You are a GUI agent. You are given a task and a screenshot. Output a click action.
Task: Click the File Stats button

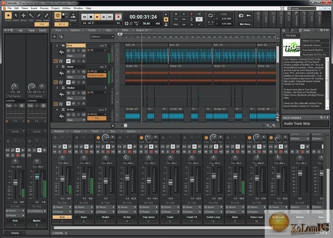point(291,35)
